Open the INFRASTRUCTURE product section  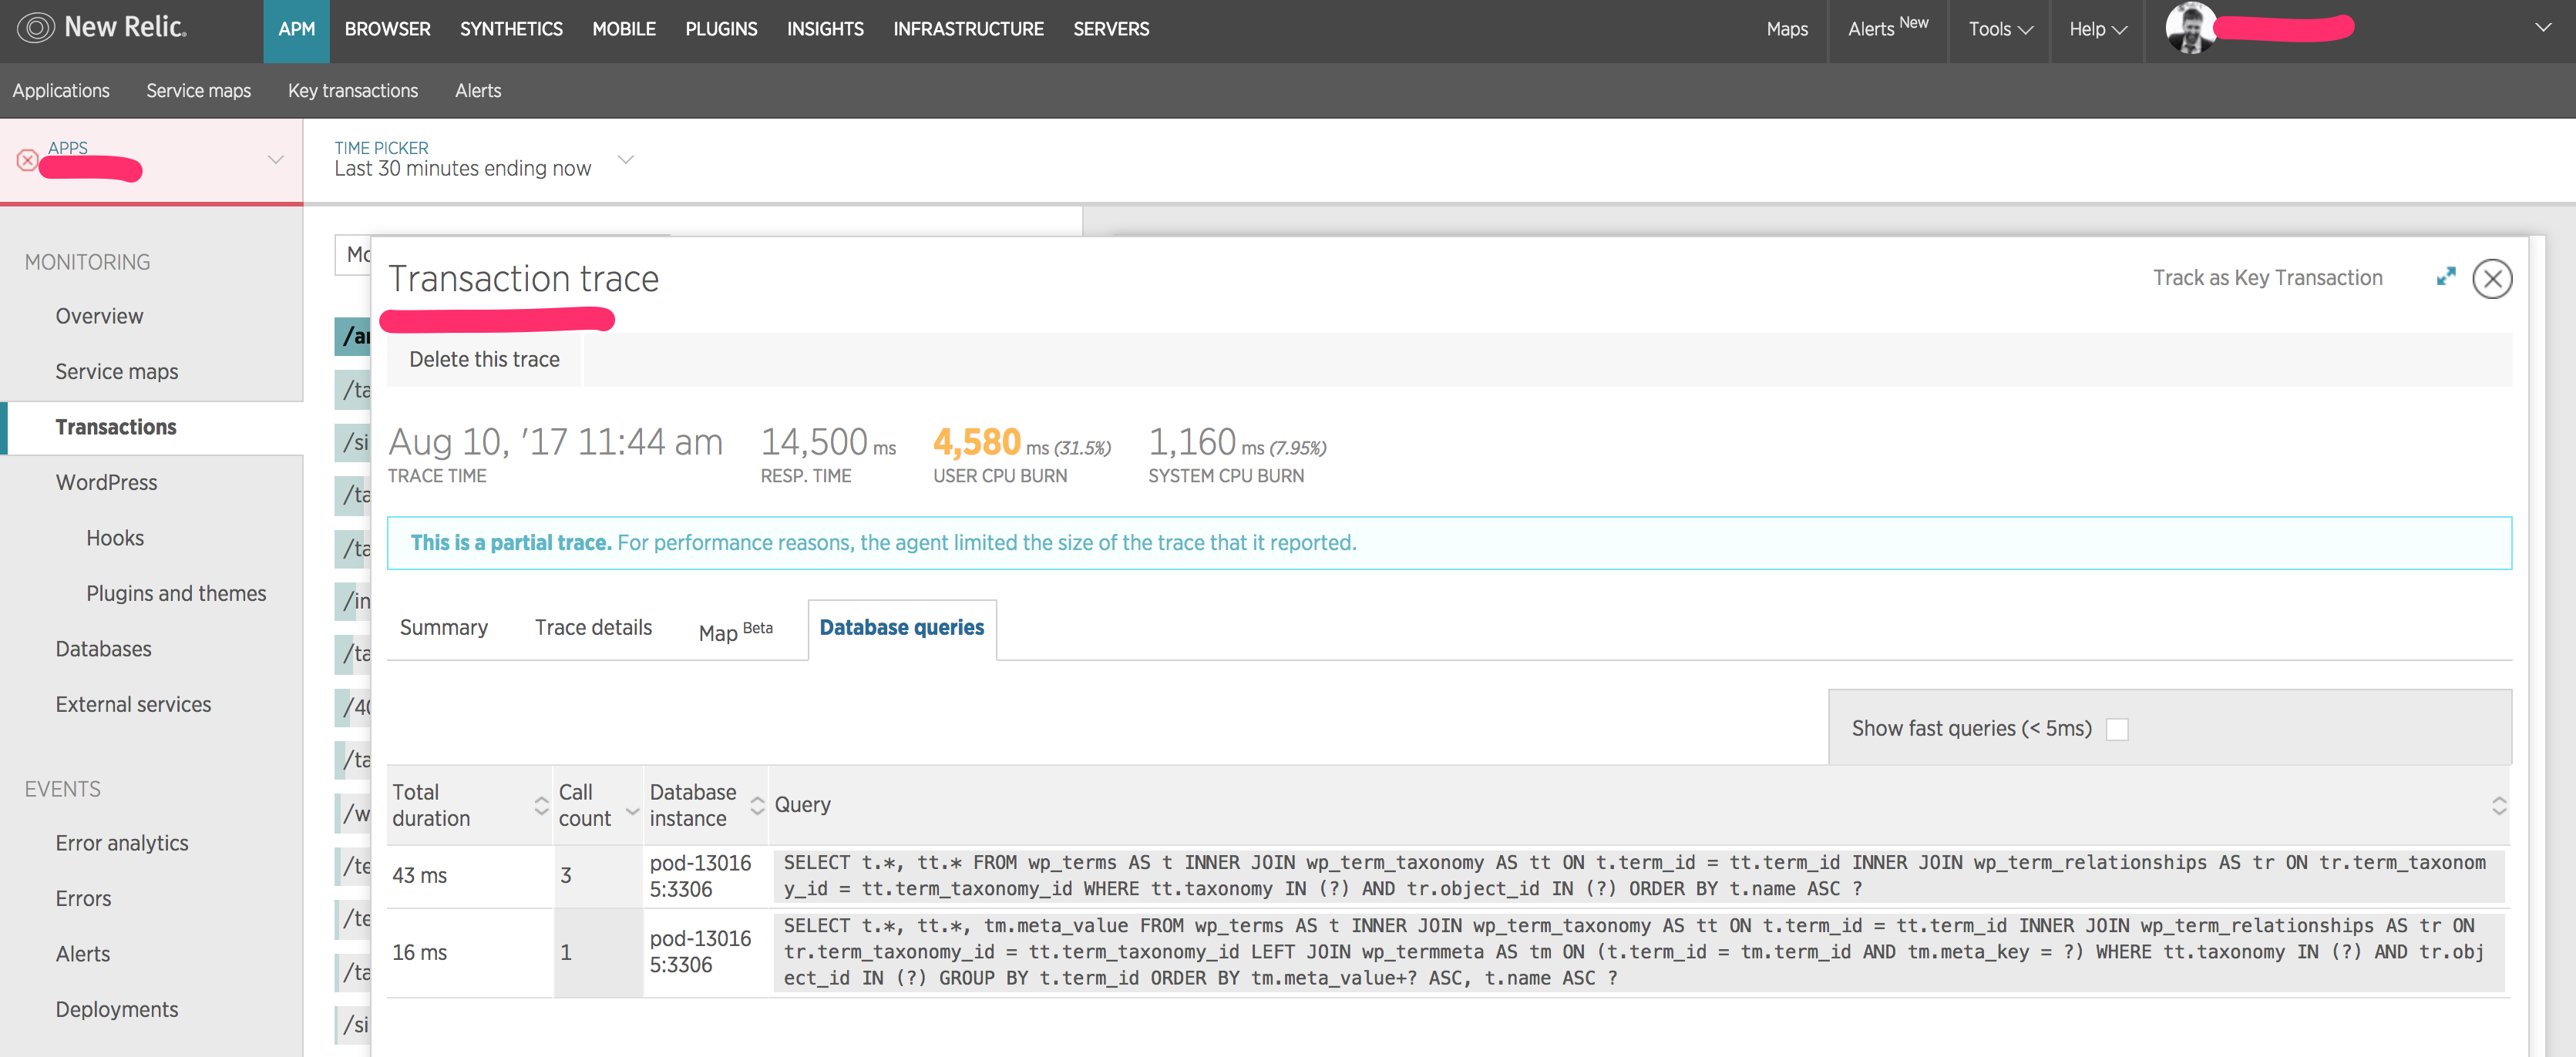pos(968,30)
